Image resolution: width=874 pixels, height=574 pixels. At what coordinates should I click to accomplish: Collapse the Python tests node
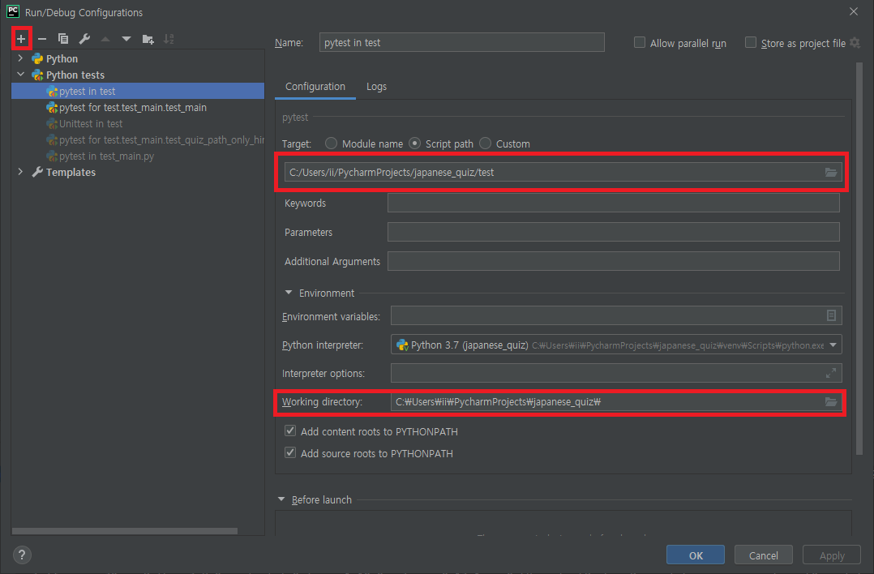point(20,74)
